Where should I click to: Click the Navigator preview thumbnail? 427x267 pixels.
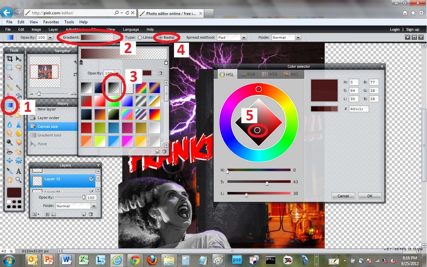44,72
